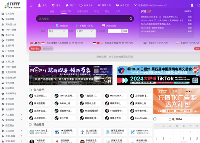Open the 关于我们 menu item
The height and width of the screenshot is (143, 200).
(x=122, y=5)
